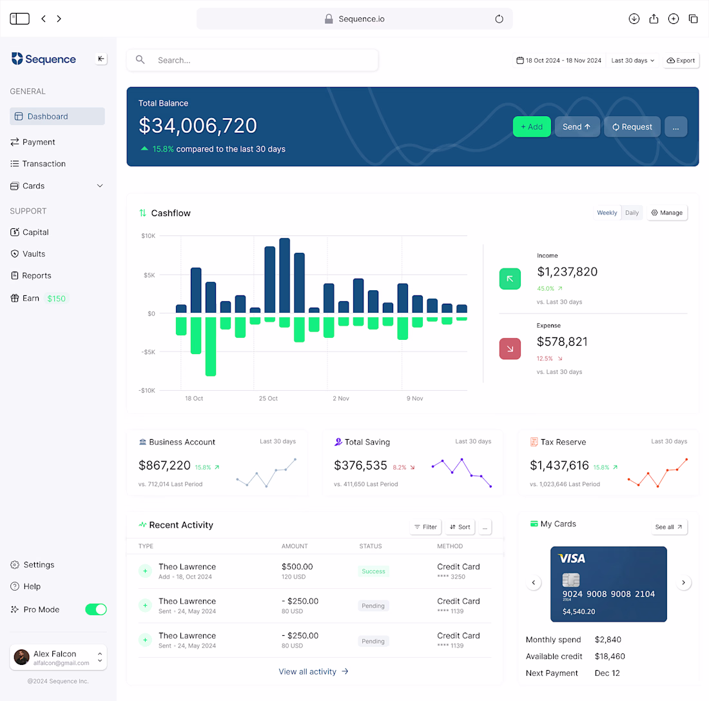This screenshot has height=701, width=709.
Task: Go forward with the browser forward arrow
Action: click(x=59, y=19)
